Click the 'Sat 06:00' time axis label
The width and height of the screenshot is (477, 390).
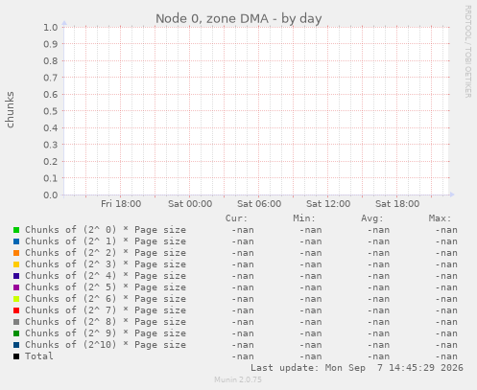(x=259, y=204)
